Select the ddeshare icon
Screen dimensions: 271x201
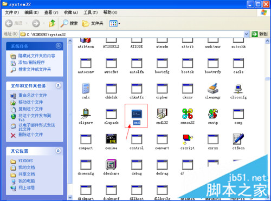[x=111, y=164]
